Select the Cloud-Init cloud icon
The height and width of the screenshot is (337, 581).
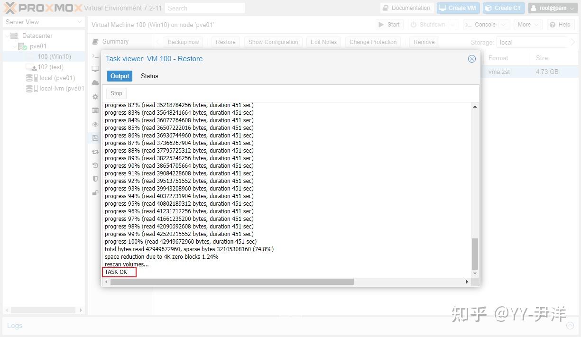tap(95, 82)
